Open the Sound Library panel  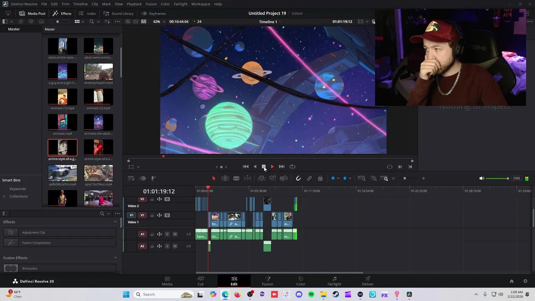[x=118, y=13]
